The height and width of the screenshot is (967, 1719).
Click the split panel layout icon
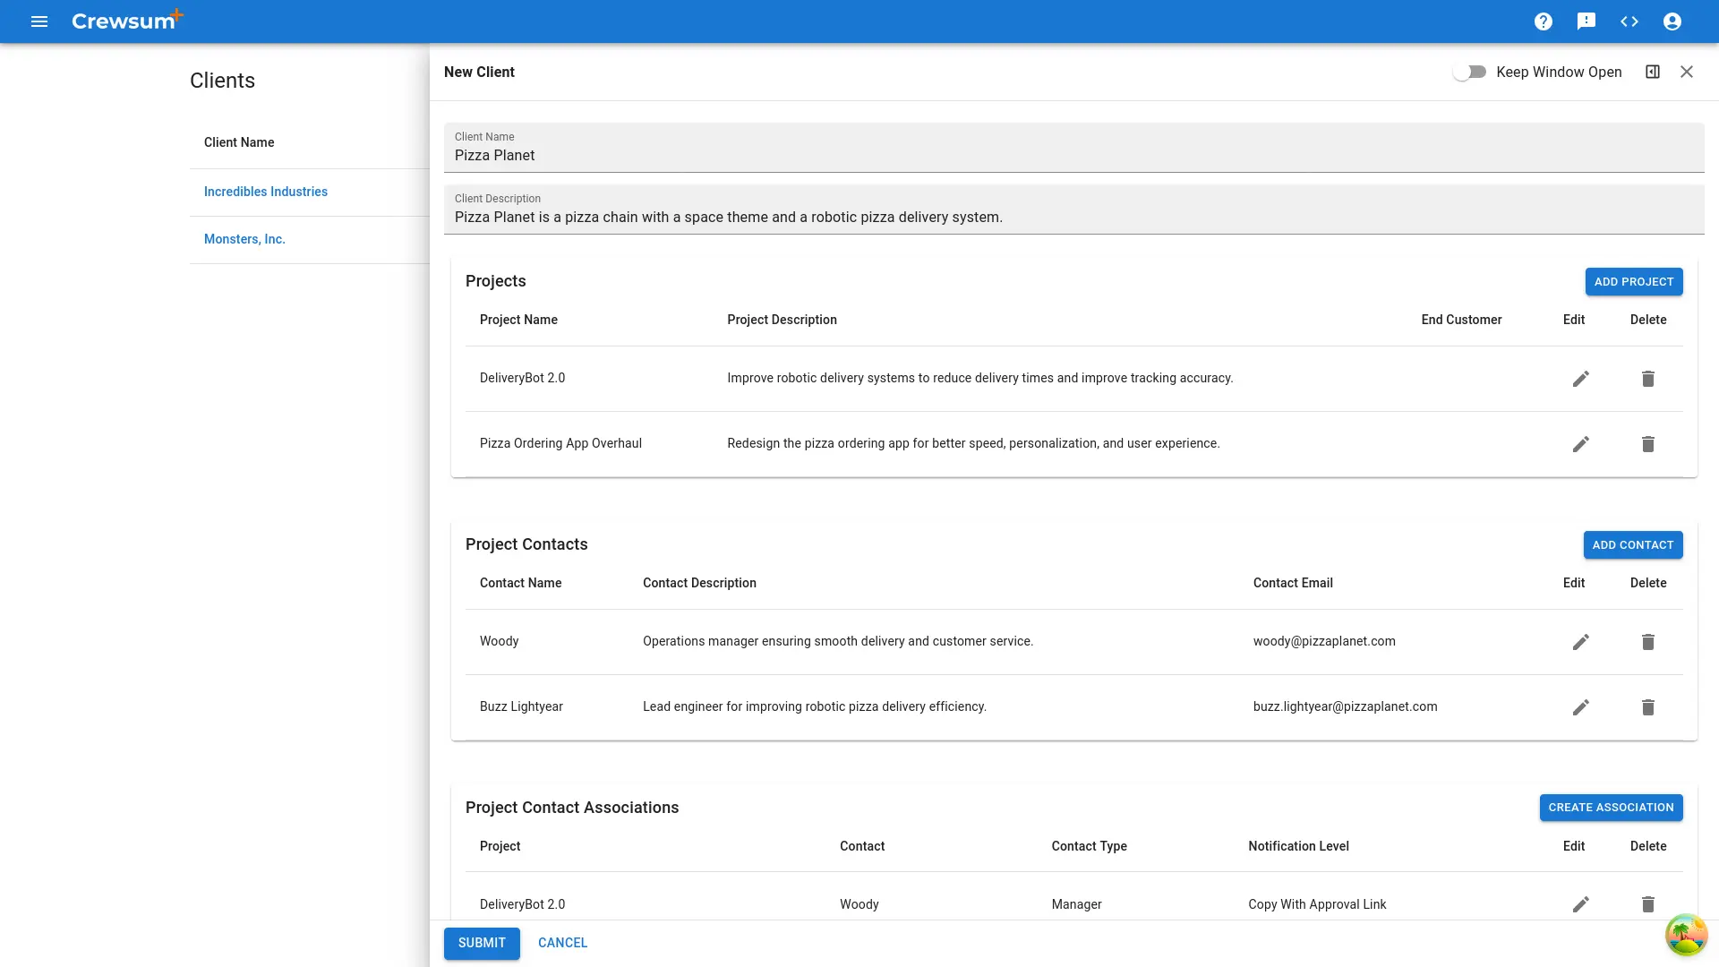point(1652,72)
